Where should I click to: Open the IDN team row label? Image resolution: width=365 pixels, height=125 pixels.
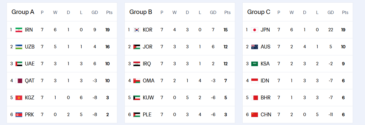tap(265, 81)
